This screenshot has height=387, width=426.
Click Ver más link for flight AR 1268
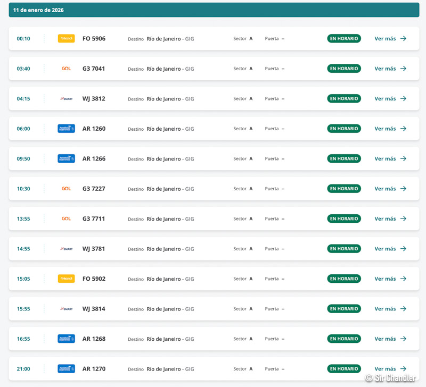[385, 339]
